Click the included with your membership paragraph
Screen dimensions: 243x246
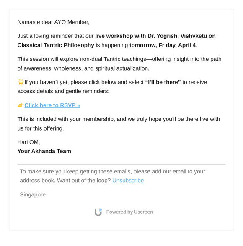coord(119,123)
